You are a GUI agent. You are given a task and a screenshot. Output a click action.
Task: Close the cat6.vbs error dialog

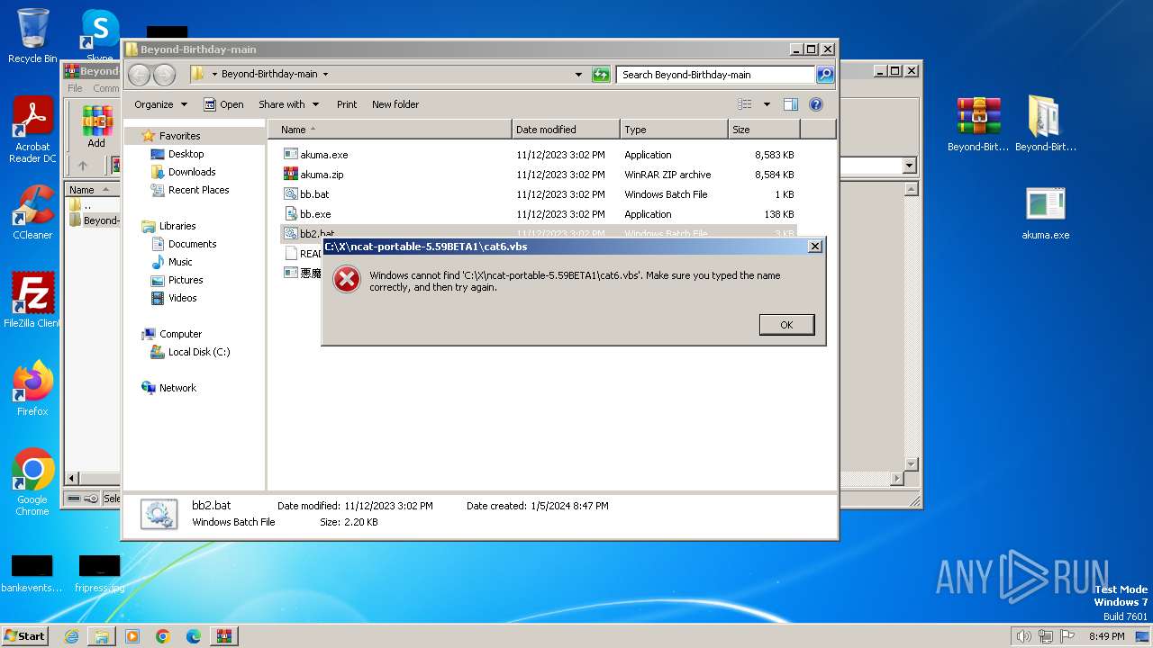click(x=814, y=246)
